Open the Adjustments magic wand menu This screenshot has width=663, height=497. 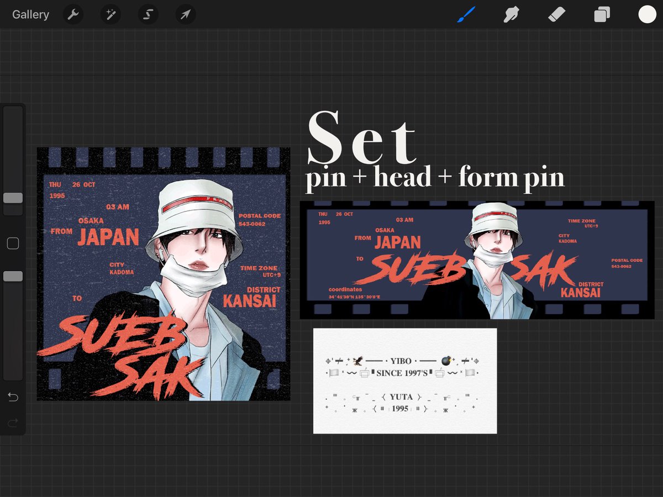110,14
